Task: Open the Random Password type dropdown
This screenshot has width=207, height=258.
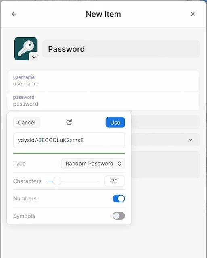Action: pos(93,164)
